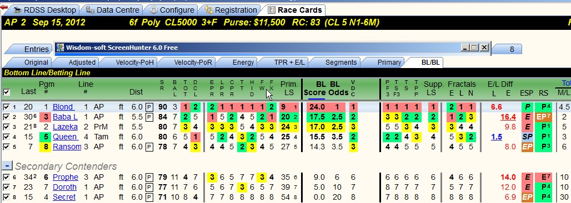Select the BL/BL tab
The image size is (571, 203).
point(427,63)
